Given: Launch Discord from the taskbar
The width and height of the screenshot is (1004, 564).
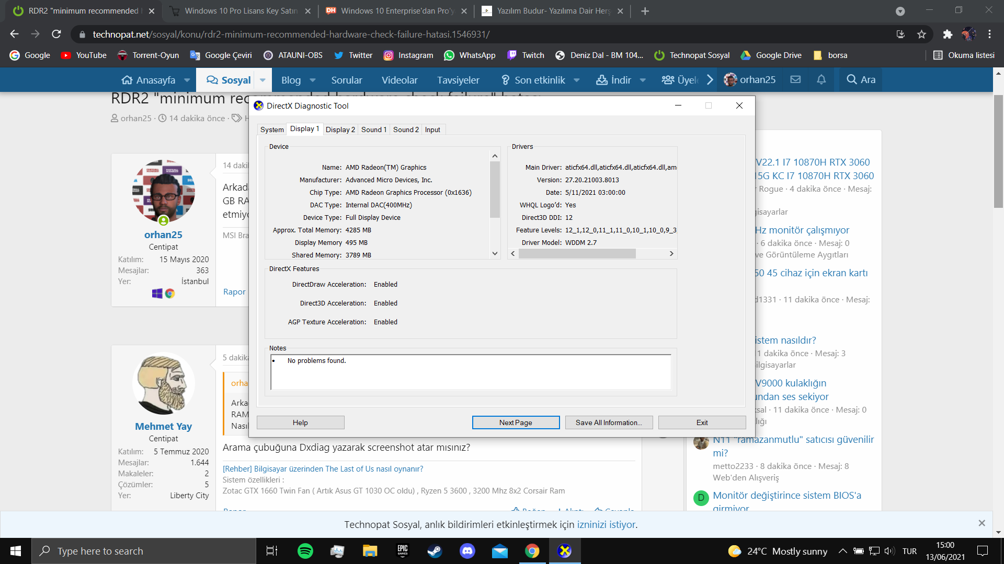Looking at the screenshot, I should [x=467, y=551].
